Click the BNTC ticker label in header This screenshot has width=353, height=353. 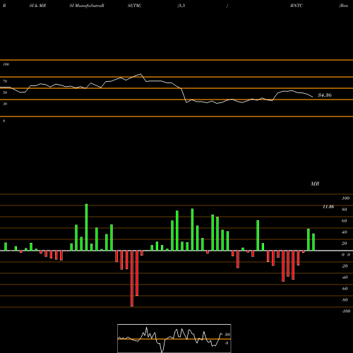click(x=297, y=6)
